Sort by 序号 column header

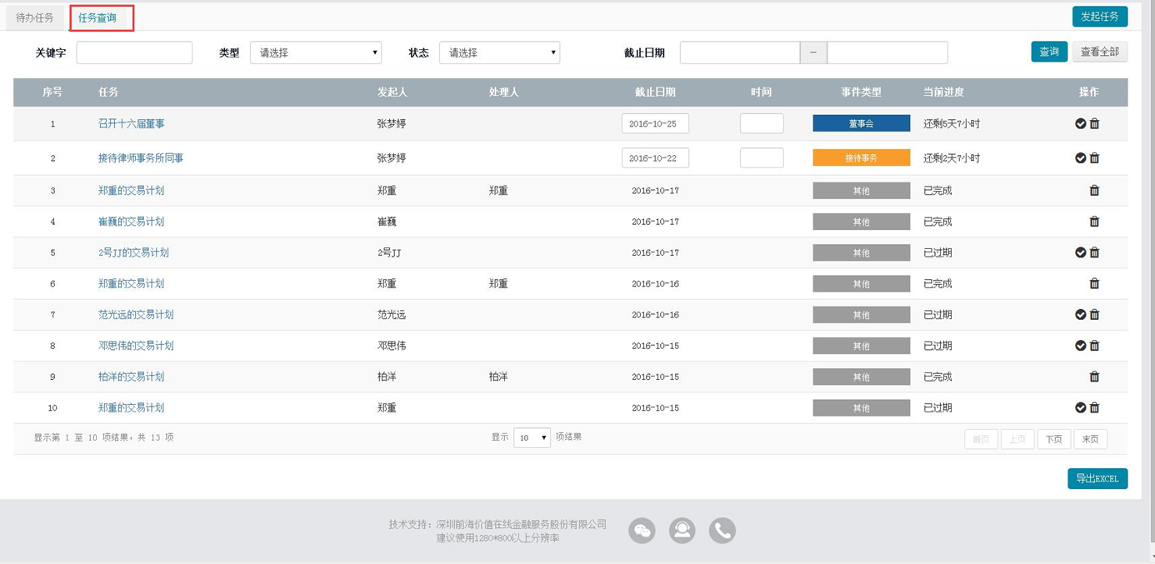pyautogui.click(x=52, y=92)
